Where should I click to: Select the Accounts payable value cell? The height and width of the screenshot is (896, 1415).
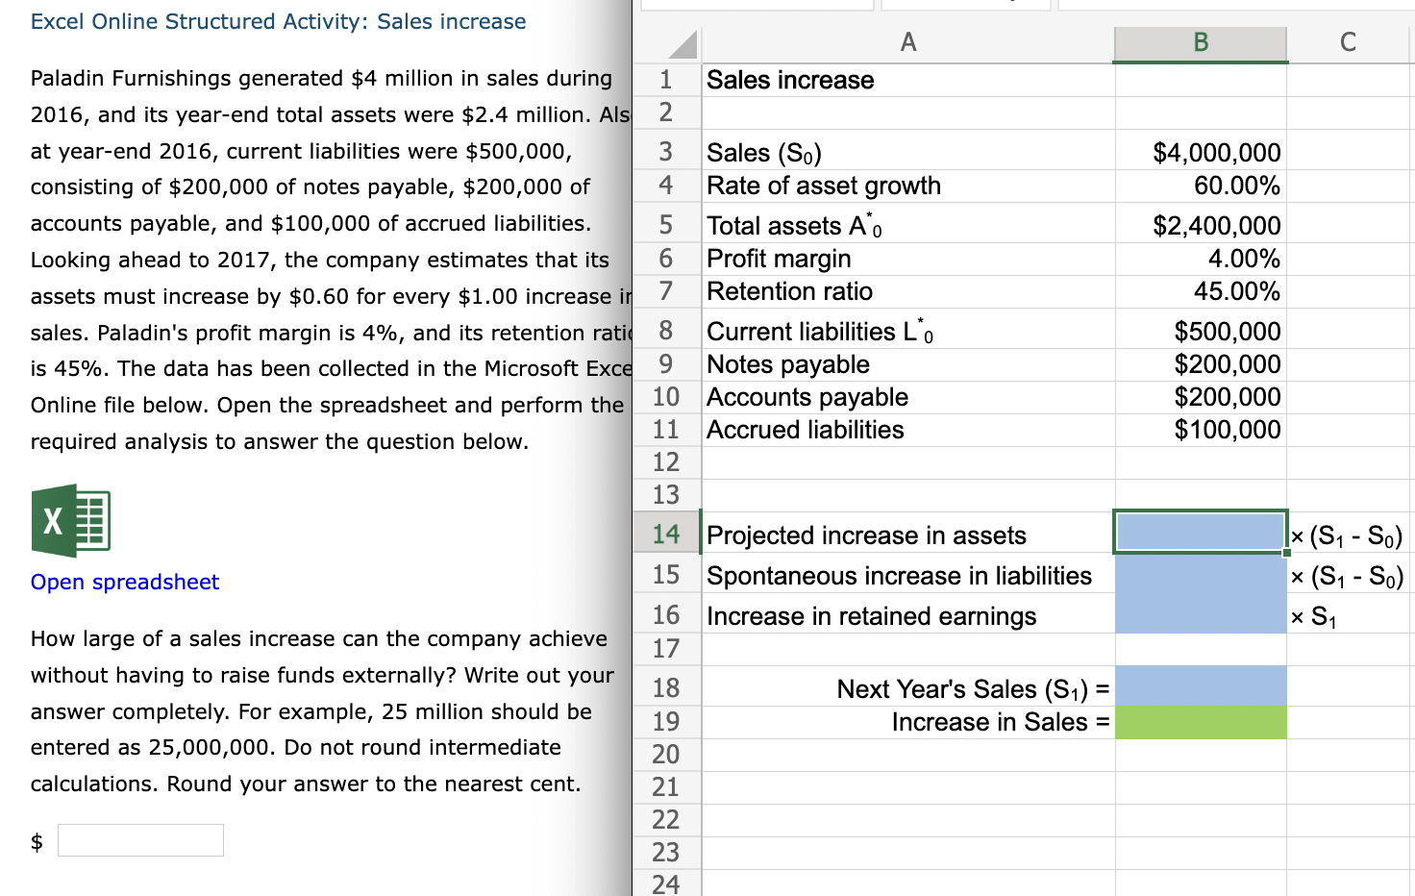1201,397
